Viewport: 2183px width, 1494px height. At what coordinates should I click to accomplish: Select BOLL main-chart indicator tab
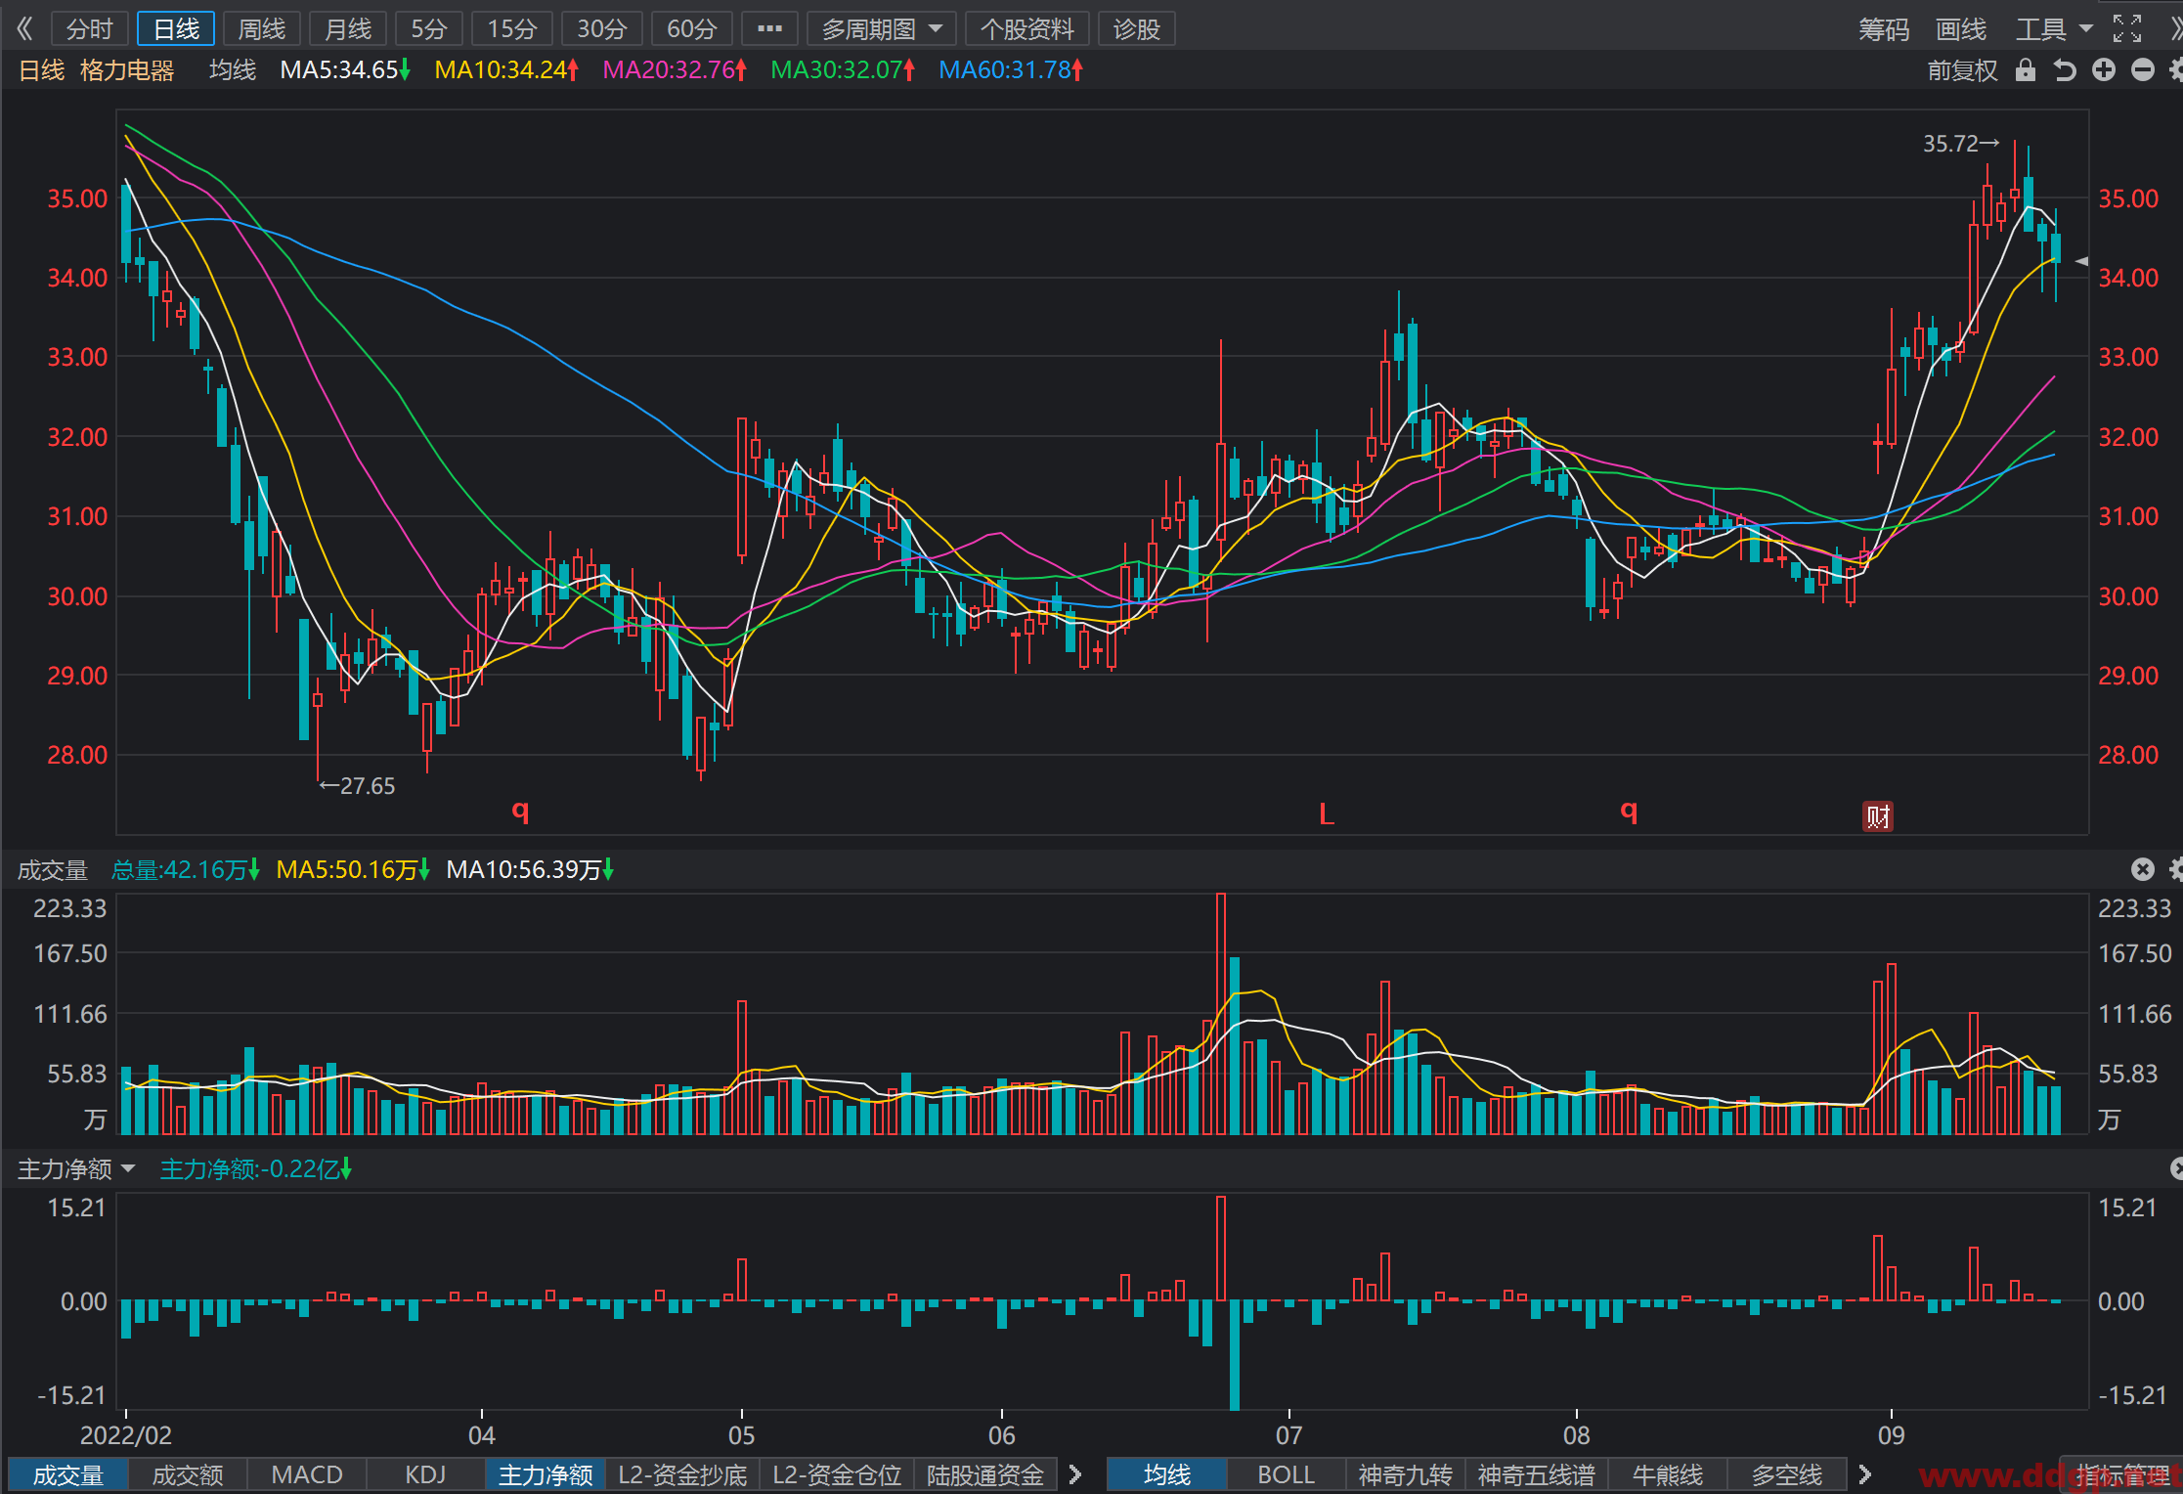(1287, 1474)
